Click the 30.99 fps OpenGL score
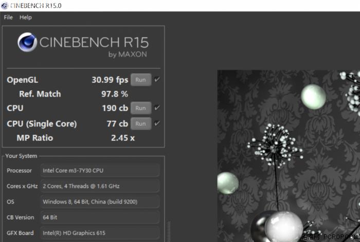This screenshot has height=242, width=360. (x=110, y=80)
